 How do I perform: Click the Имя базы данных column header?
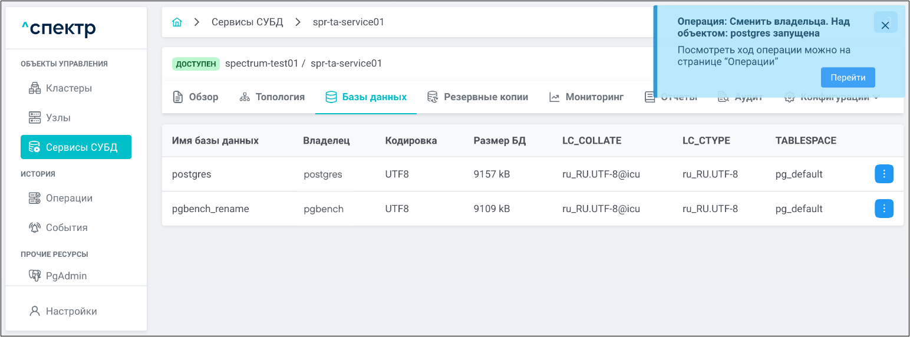215,141
